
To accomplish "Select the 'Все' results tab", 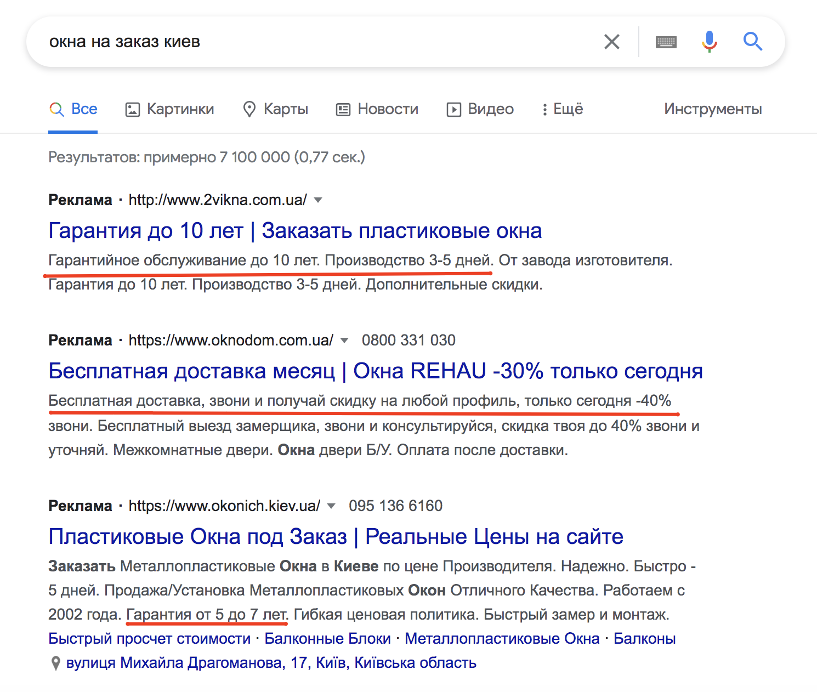I will point(73,109).
